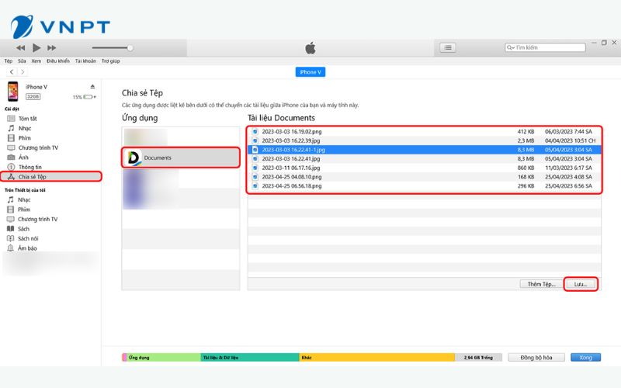The width and height of the screenshot is (621, 388).
Task: Click the Thêm Tệp... button
Action: pyautogui.click(x=541, y=285)
